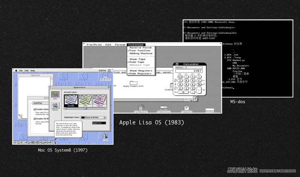Open the Apple menu in Mac OS 8

[16, 71]
